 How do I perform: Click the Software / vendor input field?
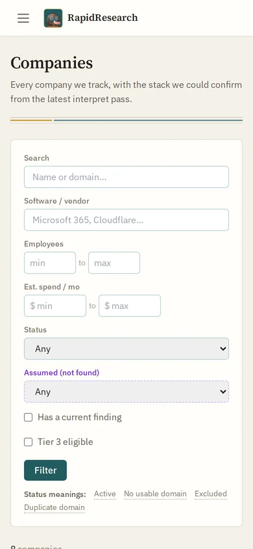126,220
